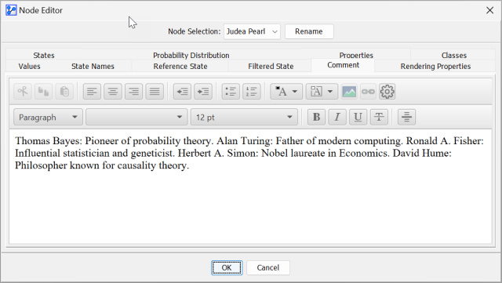Expand background color dropdown arrow
Viewport: 502px width, 283px height.
pos(330,92)
